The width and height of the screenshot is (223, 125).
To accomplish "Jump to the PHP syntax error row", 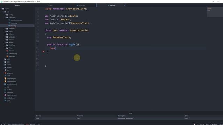I will point(129,118).
